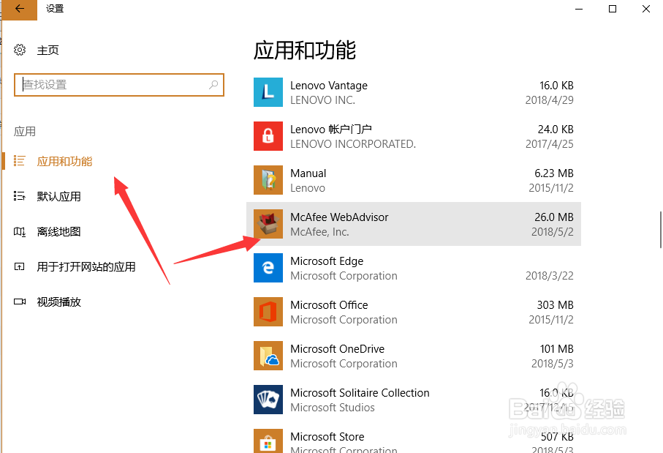
Task: Click the 应用 section label
Action: tap(25, 131)
